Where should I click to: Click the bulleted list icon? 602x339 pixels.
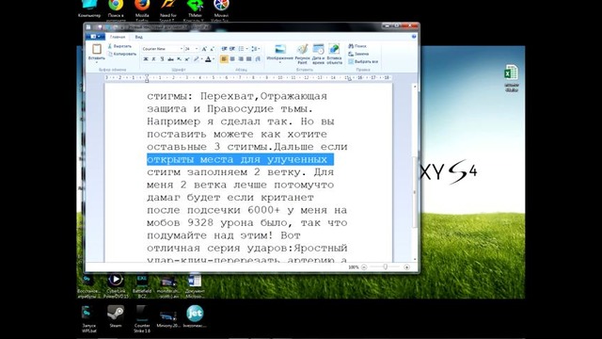pos(241,49)
